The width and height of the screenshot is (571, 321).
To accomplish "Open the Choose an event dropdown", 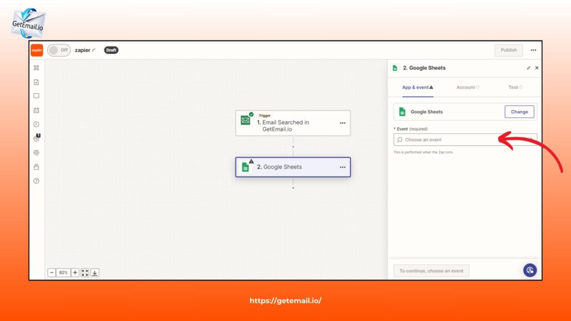I will click(x=465, y=140).
